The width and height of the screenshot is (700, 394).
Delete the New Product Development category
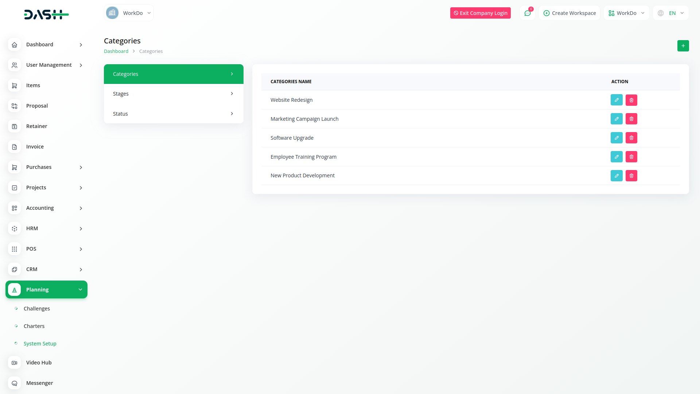point(631,176)
